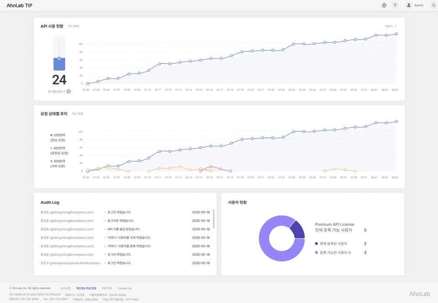Click the AhnLab logo in the footer
The height and width of the screenshot is (303, 438).
[420, 294]
